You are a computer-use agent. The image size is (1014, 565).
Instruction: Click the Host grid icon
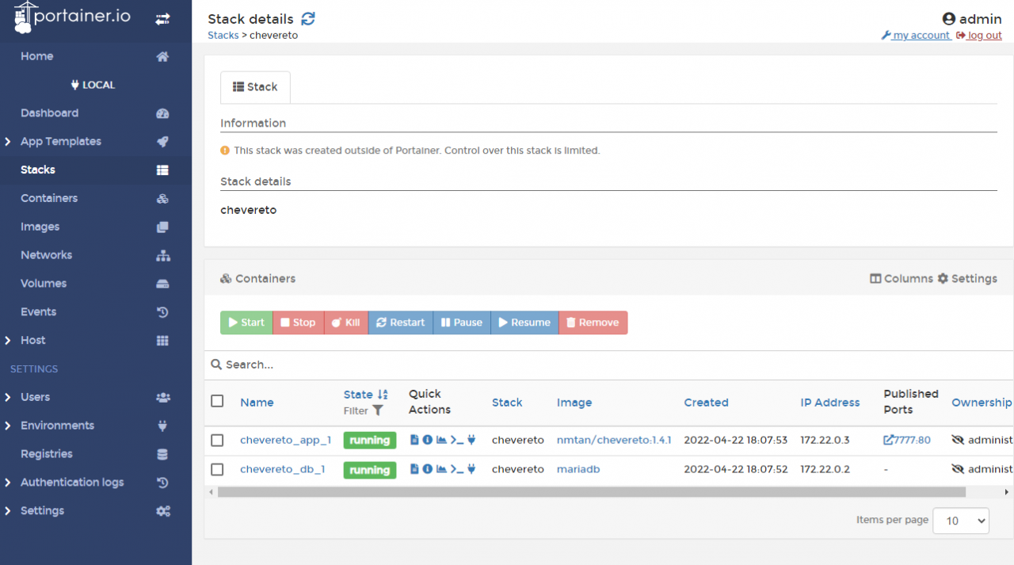pyautogui.click(x=162, y=341)
